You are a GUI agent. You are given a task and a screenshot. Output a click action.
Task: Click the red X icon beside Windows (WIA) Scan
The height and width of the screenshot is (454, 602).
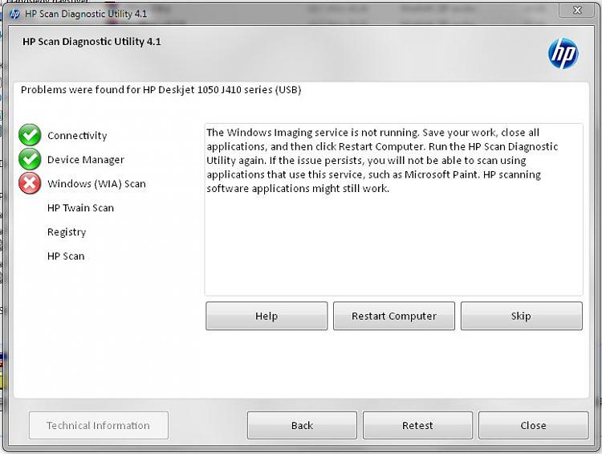pos(30,183)
